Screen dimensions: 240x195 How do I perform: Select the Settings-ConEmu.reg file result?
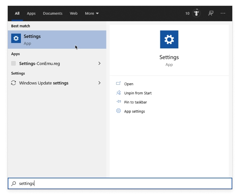click(x=39, y=63)
